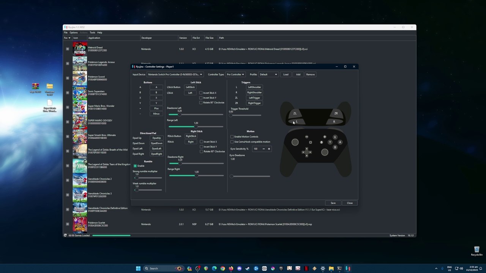Screen dimensions: 486x273
Task: Open the File menu in Ryujinx
Action: click(66, 33)
